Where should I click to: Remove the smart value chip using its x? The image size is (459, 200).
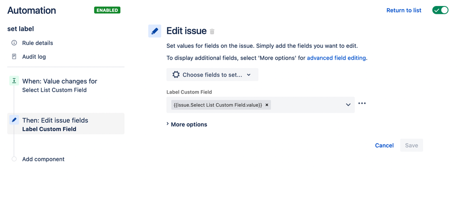(266, 105)
